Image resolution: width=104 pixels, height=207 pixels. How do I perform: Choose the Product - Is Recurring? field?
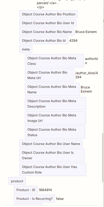pos(34,198)
